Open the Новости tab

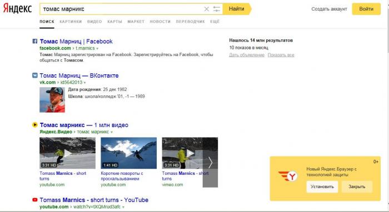click(x=160, y=22)
